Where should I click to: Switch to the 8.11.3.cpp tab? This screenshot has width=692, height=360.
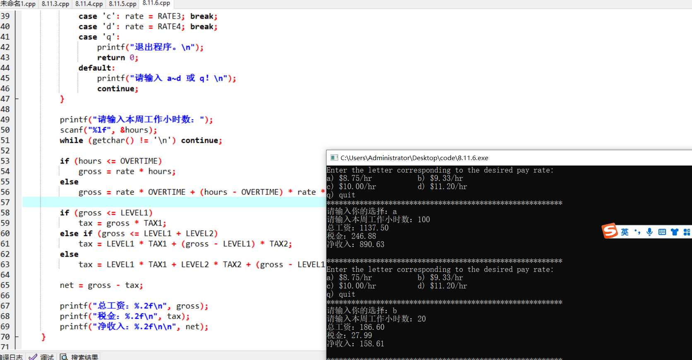[55, 4]
